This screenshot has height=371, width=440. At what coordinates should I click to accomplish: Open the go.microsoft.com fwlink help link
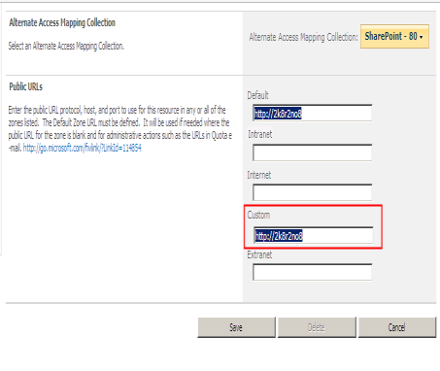click(83, 149)
